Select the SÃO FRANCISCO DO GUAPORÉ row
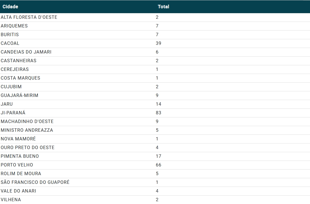310x204 pixels. (35, 182)
